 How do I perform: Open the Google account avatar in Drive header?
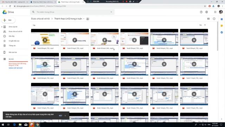[221, 12]
